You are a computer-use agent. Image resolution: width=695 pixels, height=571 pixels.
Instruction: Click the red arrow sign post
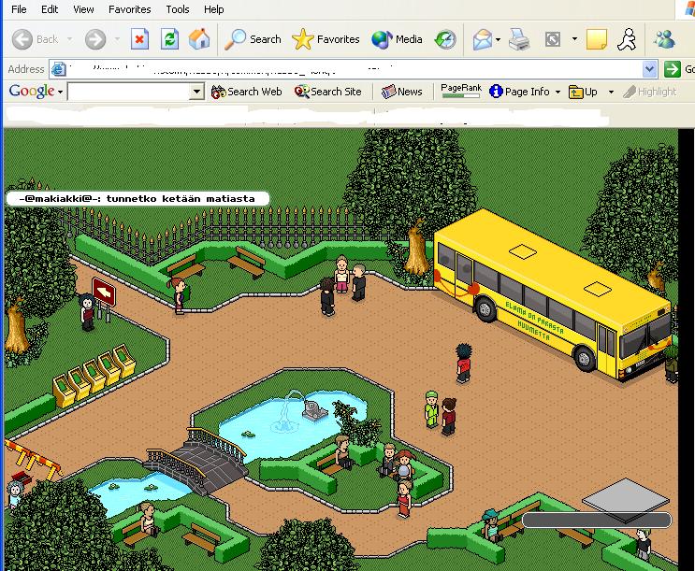point(104,293)
